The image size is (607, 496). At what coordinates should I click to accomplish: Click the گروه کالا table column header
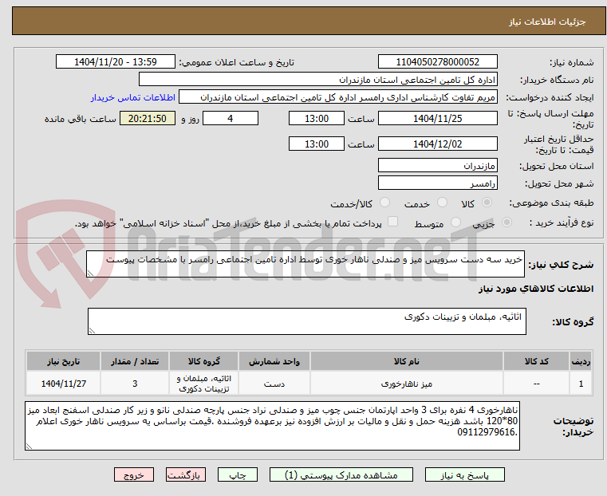(x=203, y=361)
